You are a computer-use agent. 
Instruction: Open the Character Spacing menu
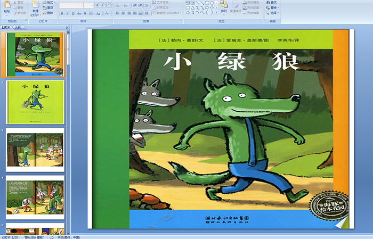pyautogui.click(x=91, y=13)
